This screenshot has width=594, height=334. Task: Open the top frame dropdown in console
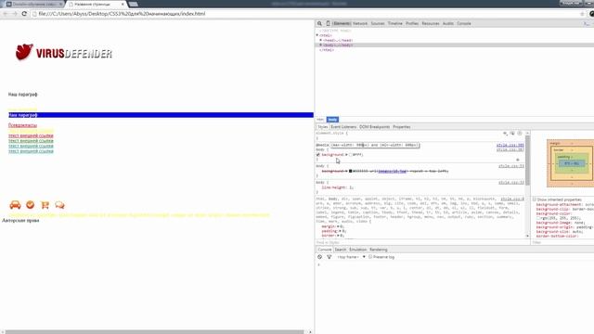[x=351, y=257]
